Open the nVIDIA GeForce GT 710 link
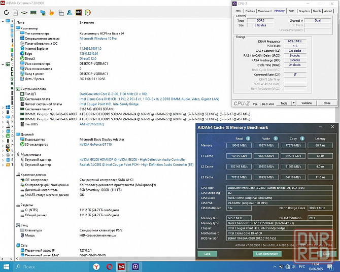The image size is (340, 272). pos(95,144)
